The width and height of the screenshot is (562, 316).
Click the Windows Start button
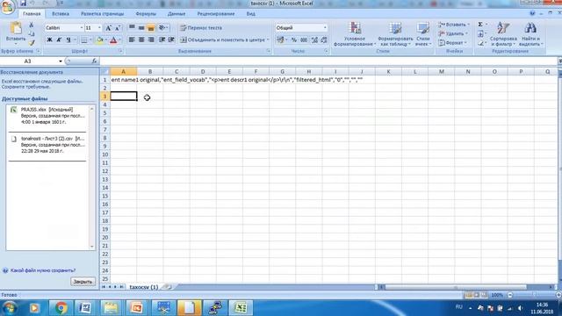coord(10,308)
